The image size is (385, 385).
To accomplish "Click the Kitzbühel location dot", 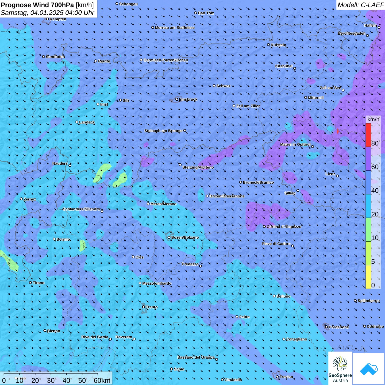I will [295, 68].
